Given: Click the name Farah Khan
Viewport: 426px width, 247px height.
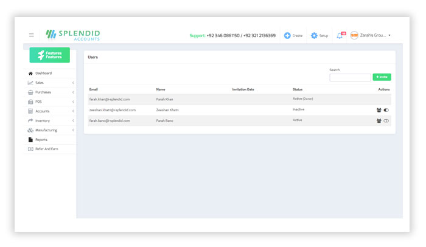Looking at the screenshot, I should (x=165, y=99).
